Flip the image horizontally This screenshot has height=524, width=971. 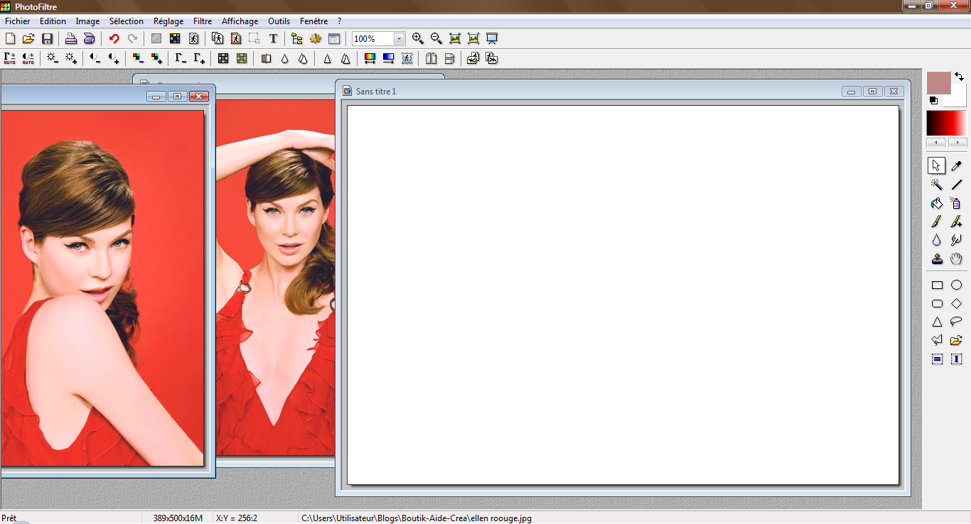click(431, 58)
